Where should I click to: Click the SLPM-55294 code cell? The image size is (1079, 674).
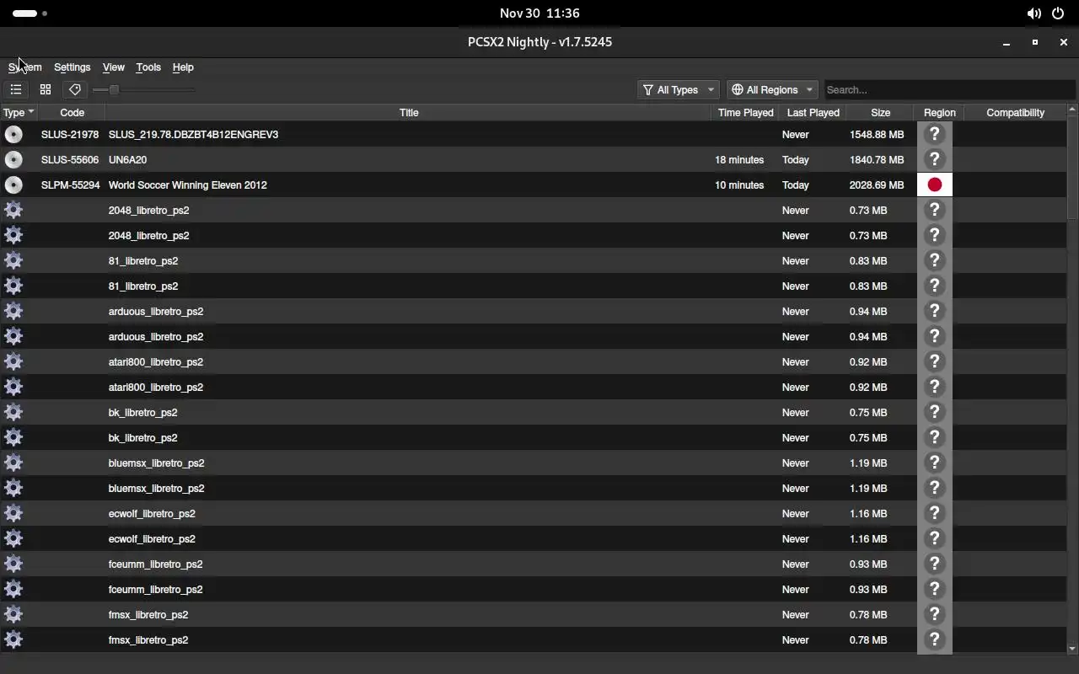[71, 185]
